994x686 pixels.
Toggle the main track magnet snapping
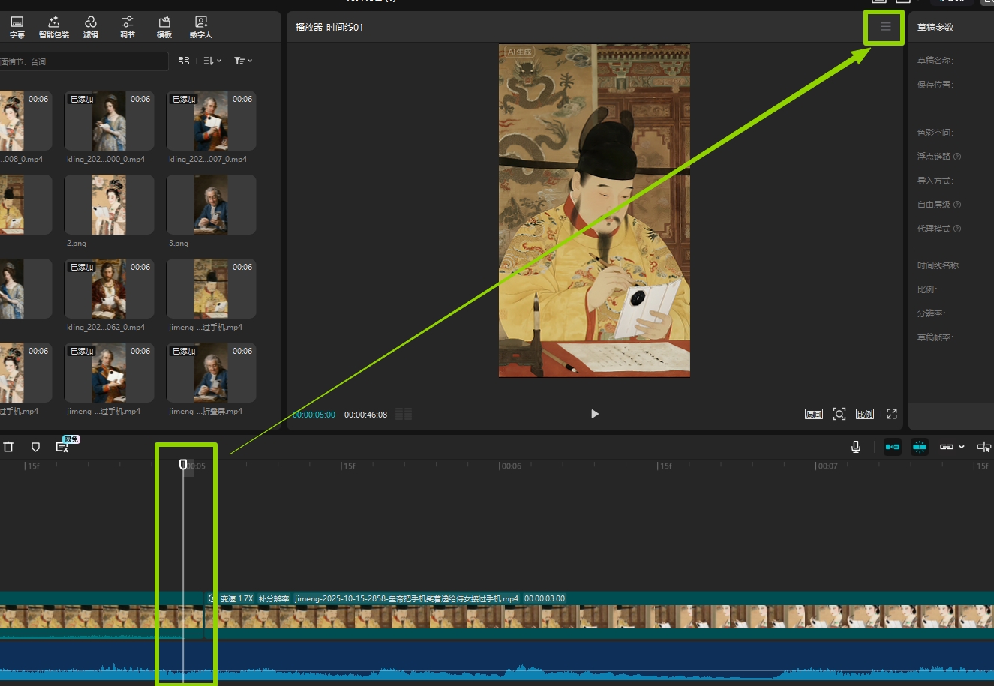[892, 447]
